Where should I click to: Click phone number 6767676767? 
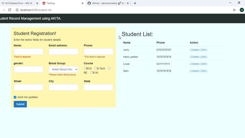point(164,50)
